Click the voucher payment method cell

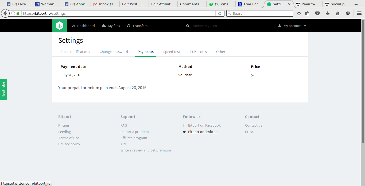click(x=185, y=75)
